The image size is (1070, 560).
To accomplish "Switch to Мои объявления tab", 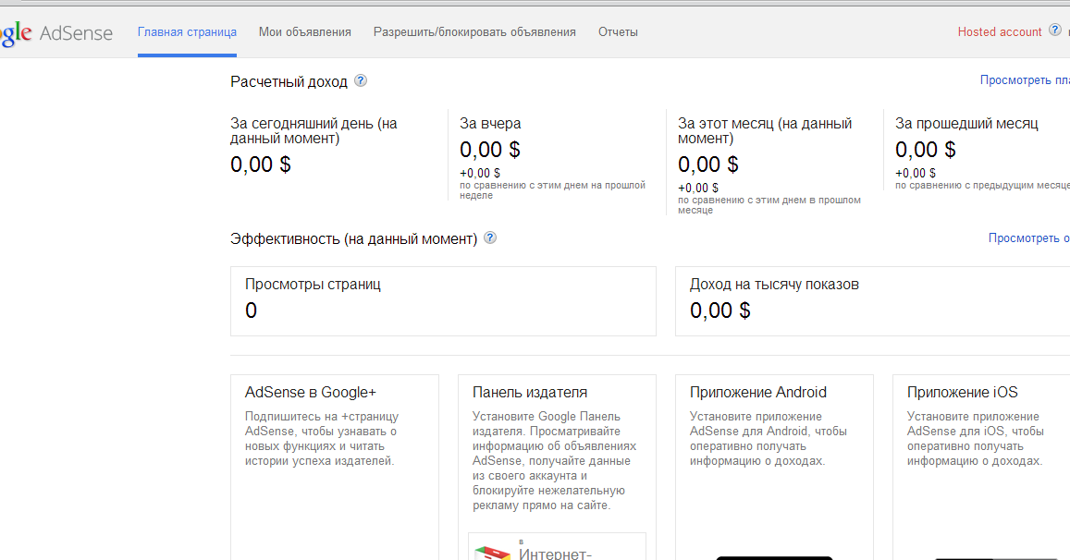I will coord(305,32).
